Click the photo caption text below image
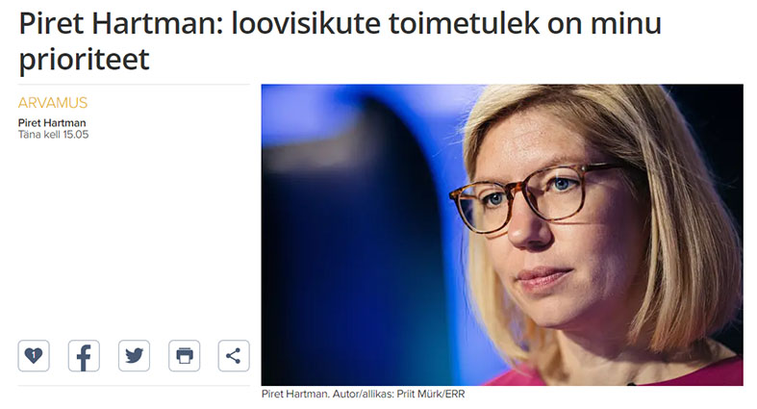The image size is (757, 409). click(x=363, y=394)
